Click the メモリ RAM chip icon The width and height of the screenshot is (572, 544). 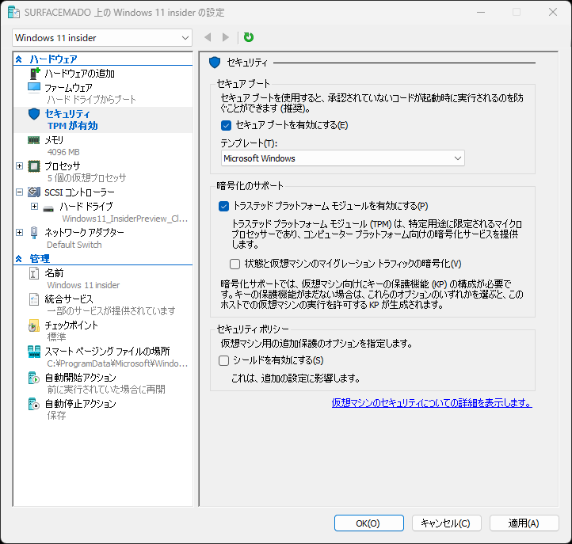(34, 140)
